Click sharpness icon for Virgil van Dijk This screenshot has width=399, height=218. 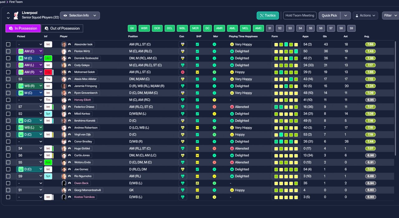pos(197,135)
